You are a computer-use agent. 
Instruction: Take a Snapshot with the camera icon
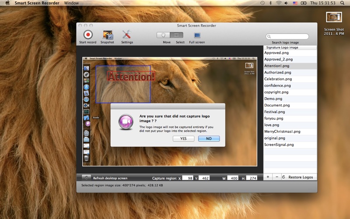click(107, 35)
